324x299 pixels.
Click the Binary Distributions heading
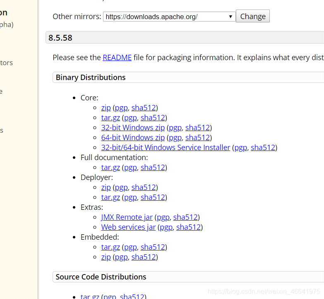(91, 78)
